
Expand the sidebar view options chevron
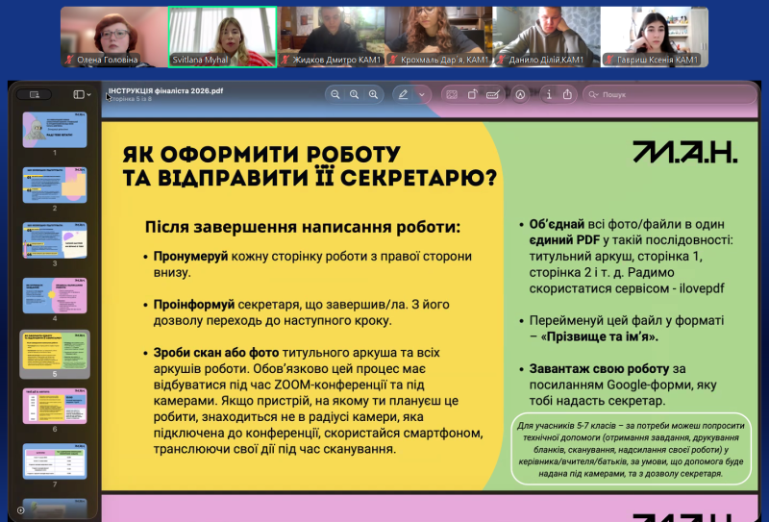(91, 94)
